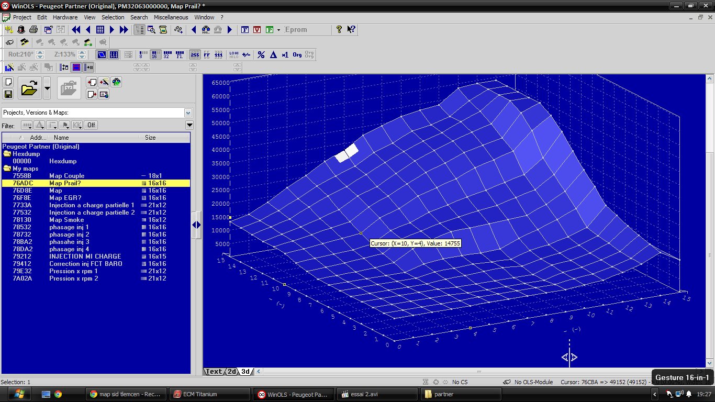715x402 pixels.
Task: Click the floppy disk save icon
Action: (8, 94)
